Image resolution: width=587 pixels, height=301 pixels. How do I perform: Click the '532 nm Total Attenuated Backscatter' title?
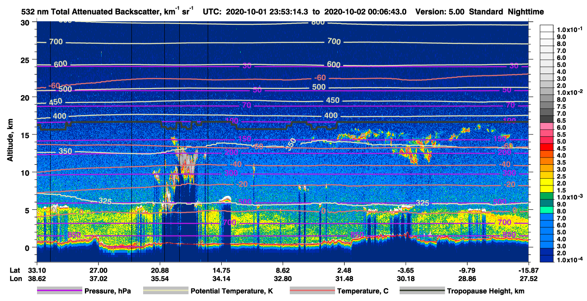pos(92,12)
